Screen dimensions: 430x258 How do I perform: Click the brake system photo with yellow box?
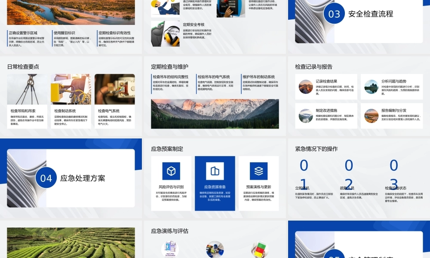click(71, 89)
